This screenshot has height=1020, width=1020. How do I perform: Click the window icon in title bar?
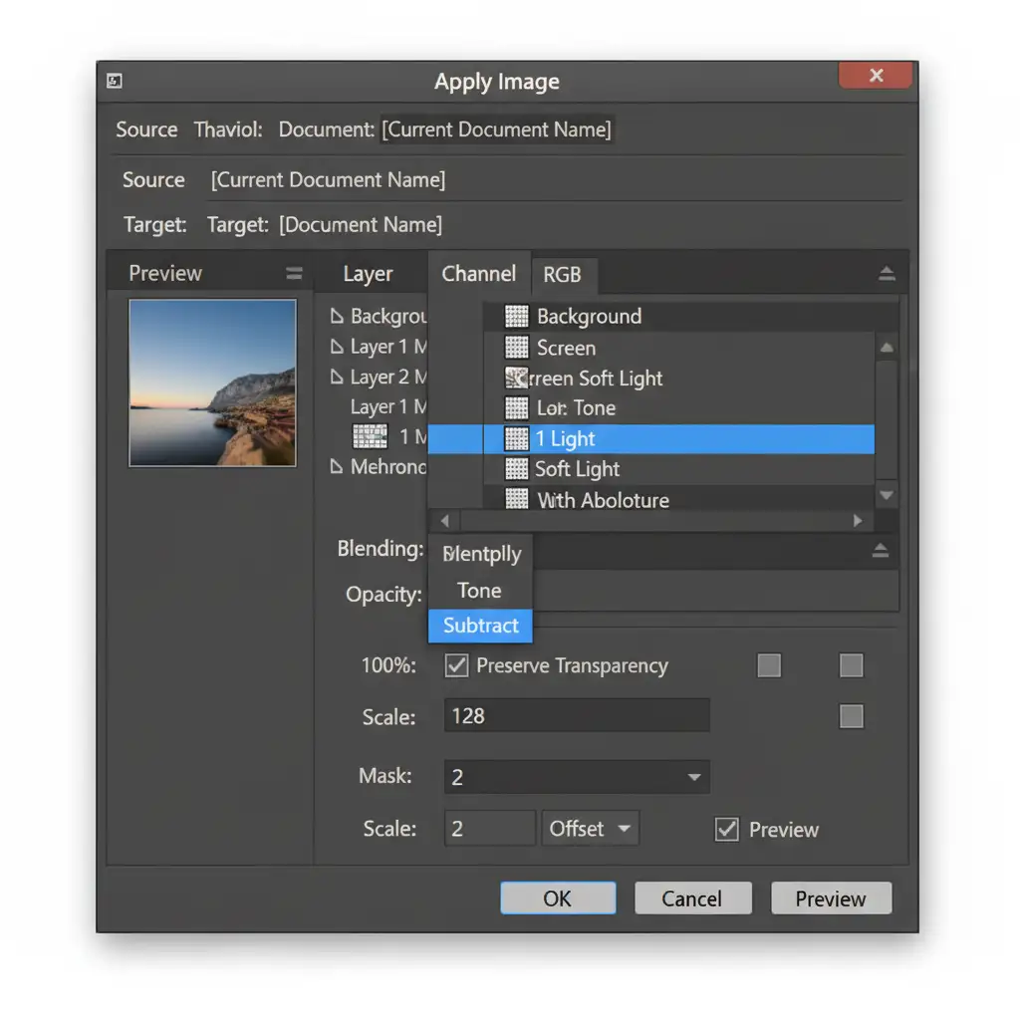tap(115, 82)
